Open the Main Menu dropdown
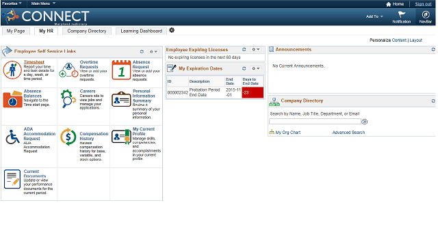 pyautogui.click(x=43, y=3)
